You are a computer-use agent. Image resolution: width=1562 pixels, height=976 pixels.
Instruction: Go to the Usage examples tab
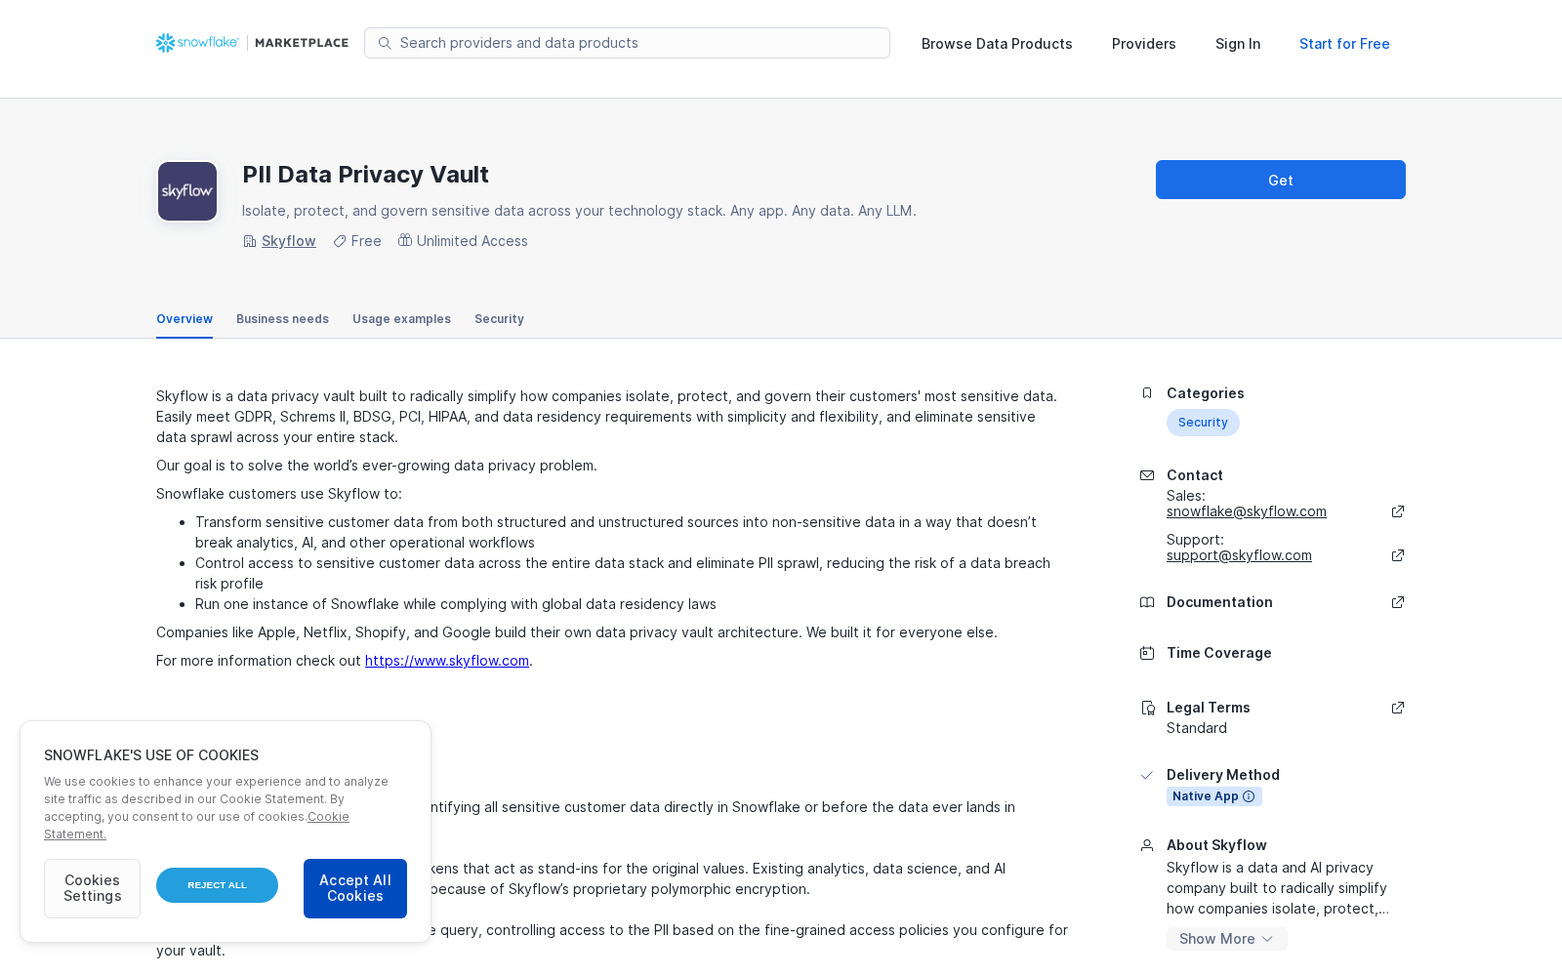401,319
